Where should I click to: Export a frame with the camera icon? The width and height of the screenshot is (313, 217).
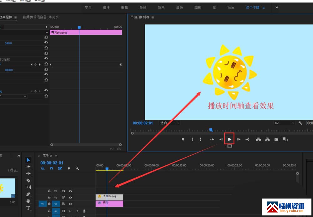click(x=276, y=139)
